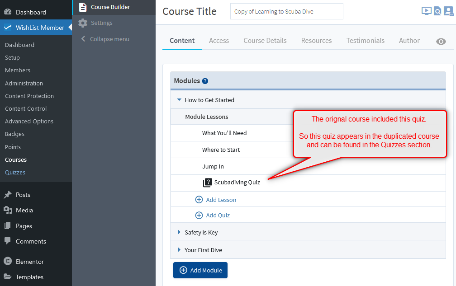Collapse the How to Get Started module
Image resolution: width=456 pixels, height=286 pixels.
pyautogui.click(x=179, y=100)
